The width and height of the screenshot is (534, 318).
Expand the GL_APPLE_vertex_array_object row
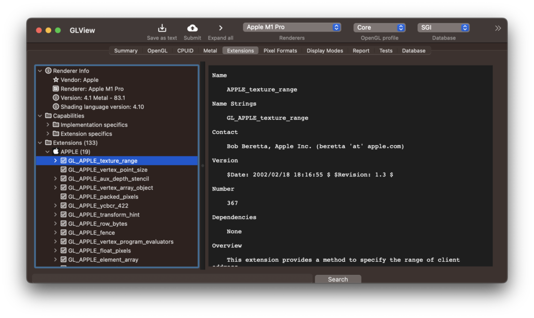(55, 187)
